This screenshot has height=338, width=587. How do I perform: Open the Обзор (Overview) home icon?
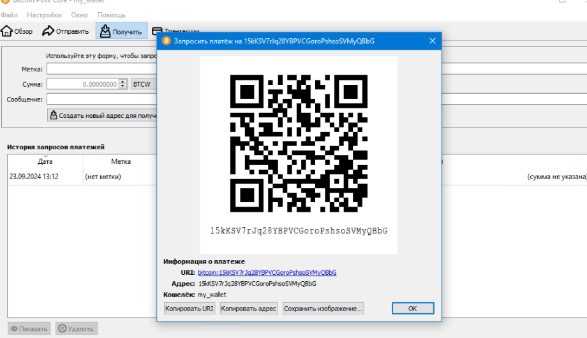click(7, 31)
